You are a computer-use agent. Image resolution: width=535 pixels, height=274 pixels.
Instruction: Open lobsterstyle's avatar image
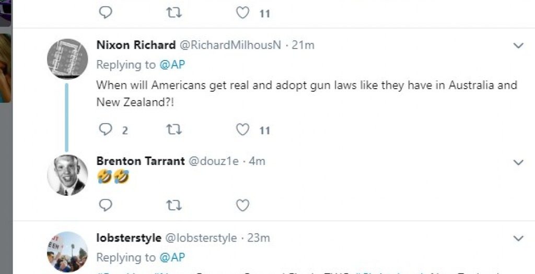coord(67,252)
